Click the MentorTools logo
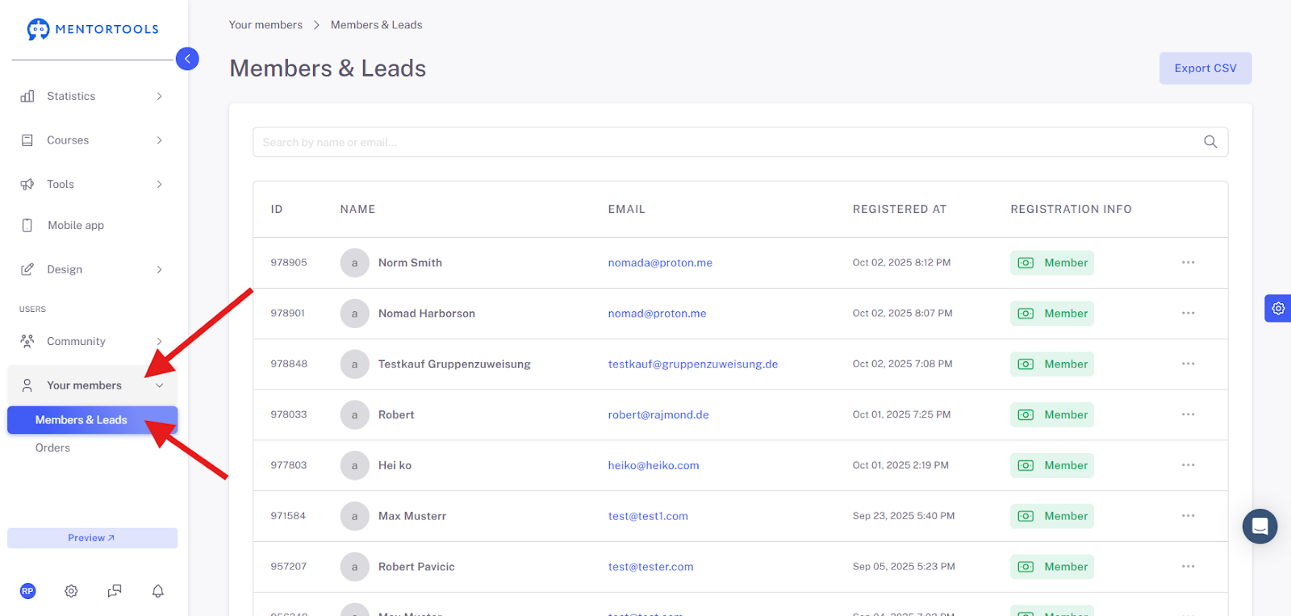This screenshot has height=616, width=1291. point(93,29)
